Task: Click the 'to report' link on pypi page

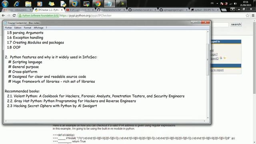Action: (x=217, y=70)
